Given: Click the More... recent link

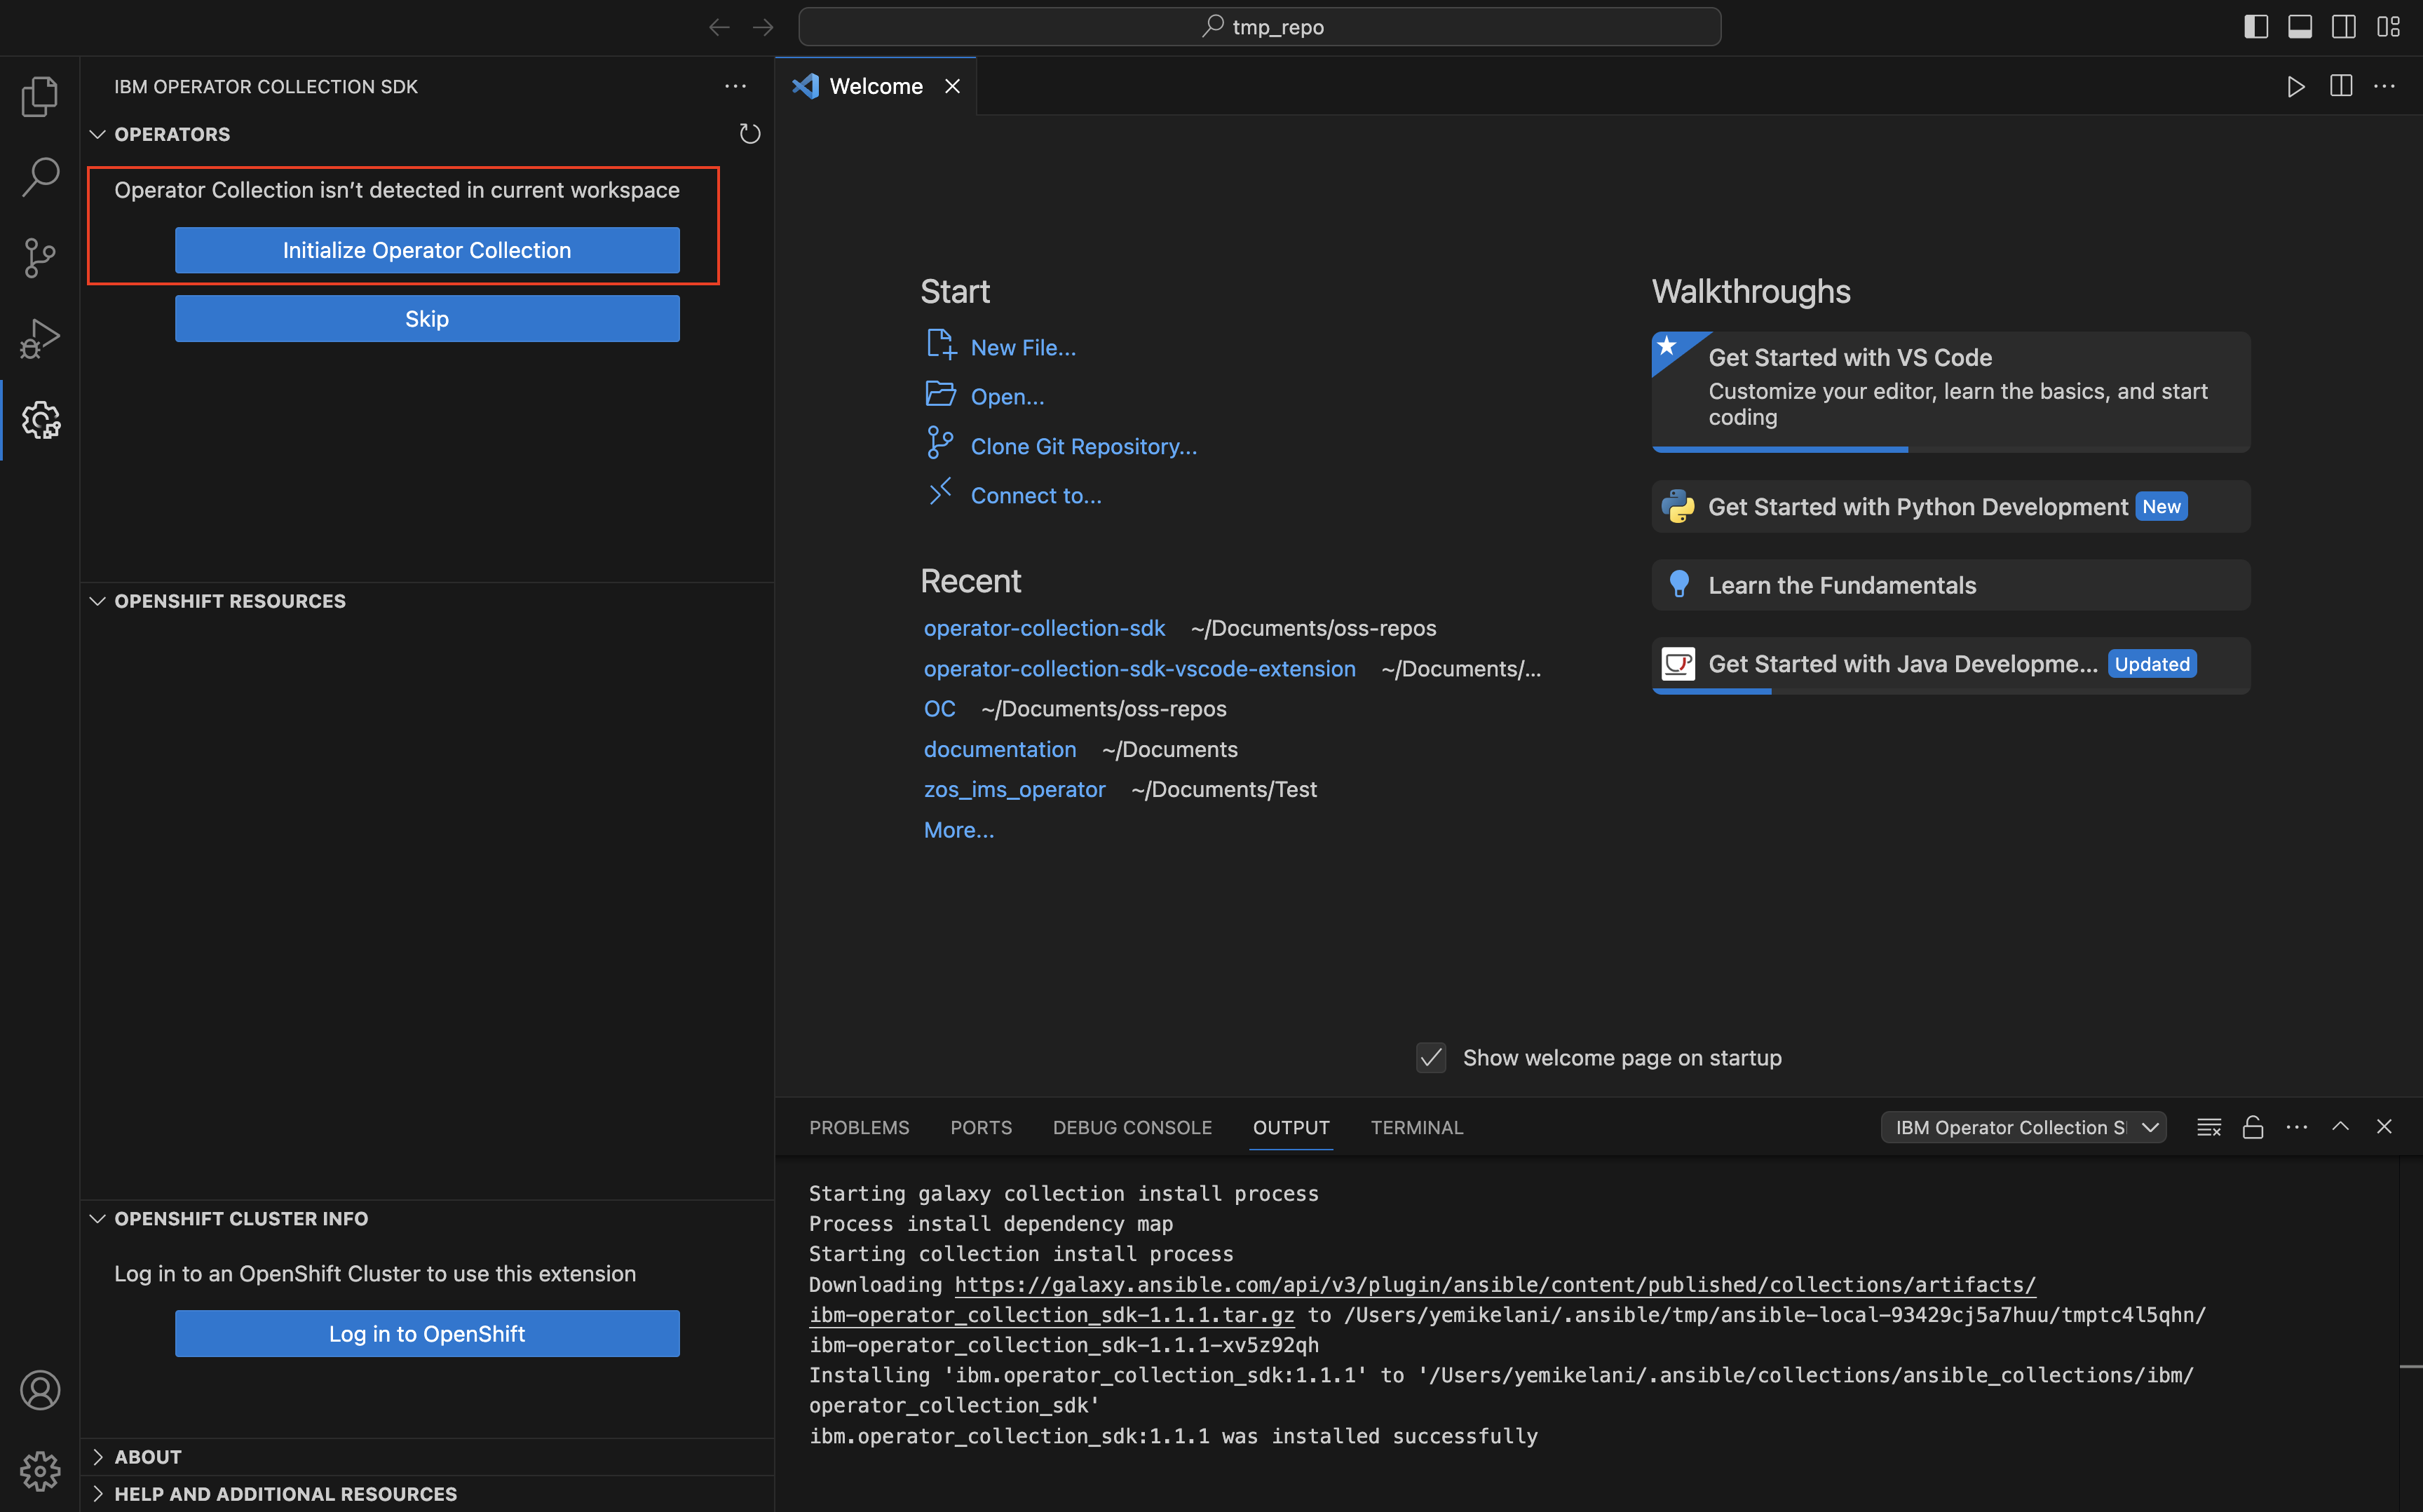Looking at the screenshot, I should [x=958, y=830].
